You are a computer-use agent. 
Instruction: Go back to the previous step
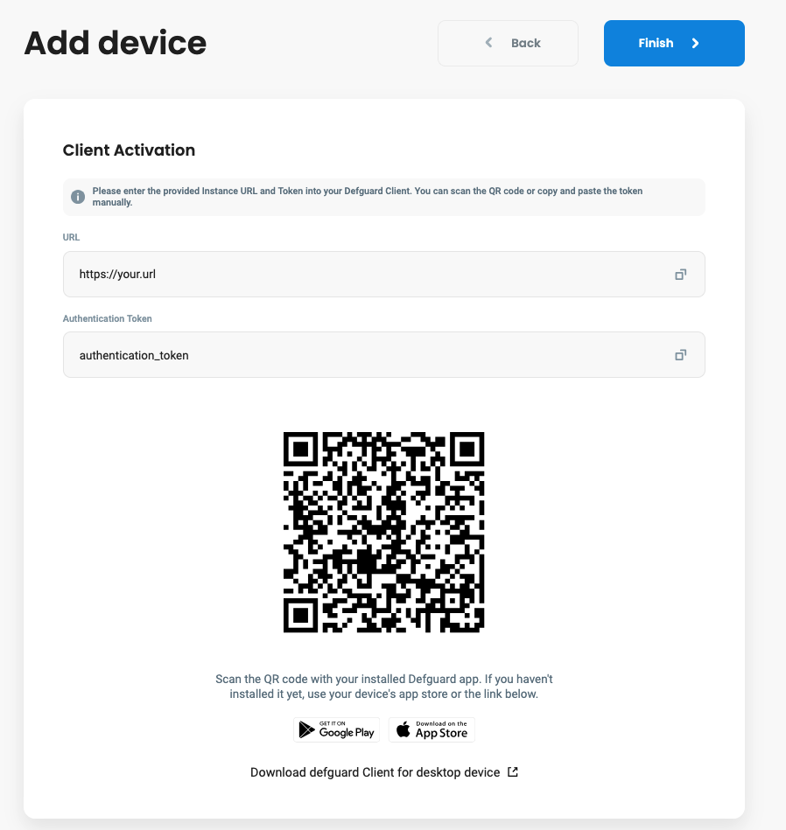508,44
